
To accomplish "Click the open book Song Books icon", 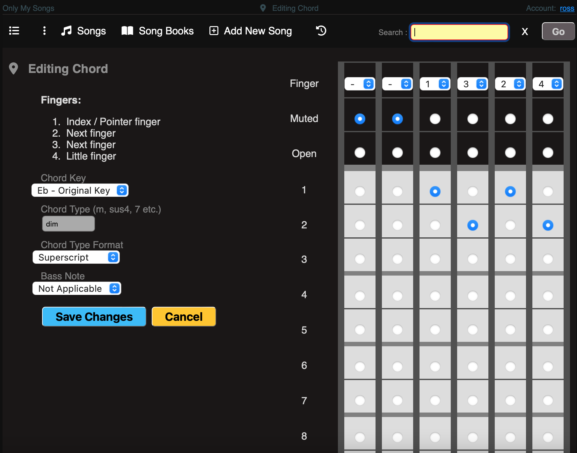I will 127,31.
